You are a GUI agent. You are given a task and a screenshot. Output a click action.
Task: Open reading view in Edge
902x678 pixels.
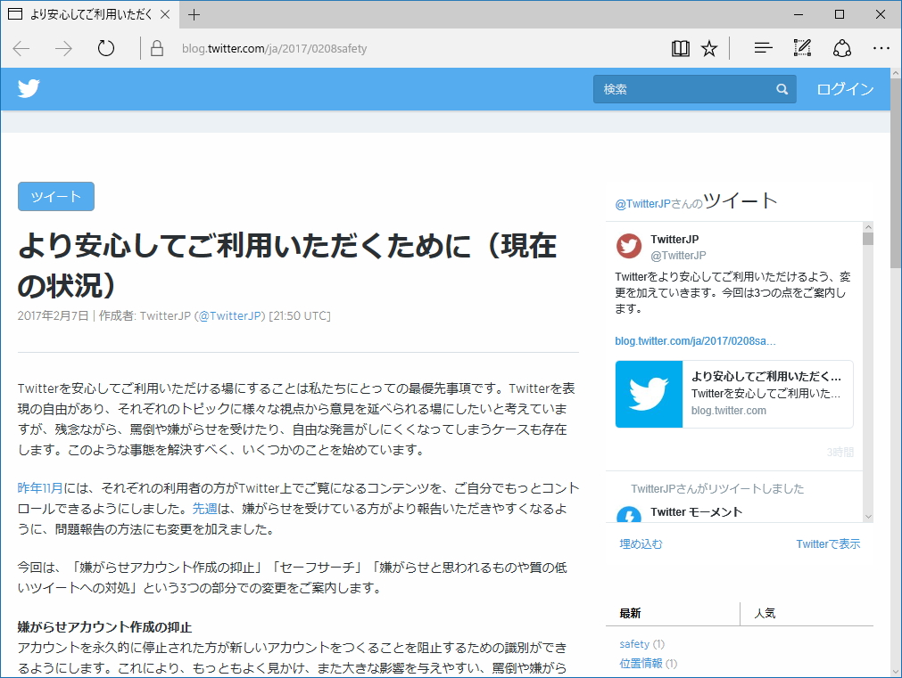tap(680, 48)
